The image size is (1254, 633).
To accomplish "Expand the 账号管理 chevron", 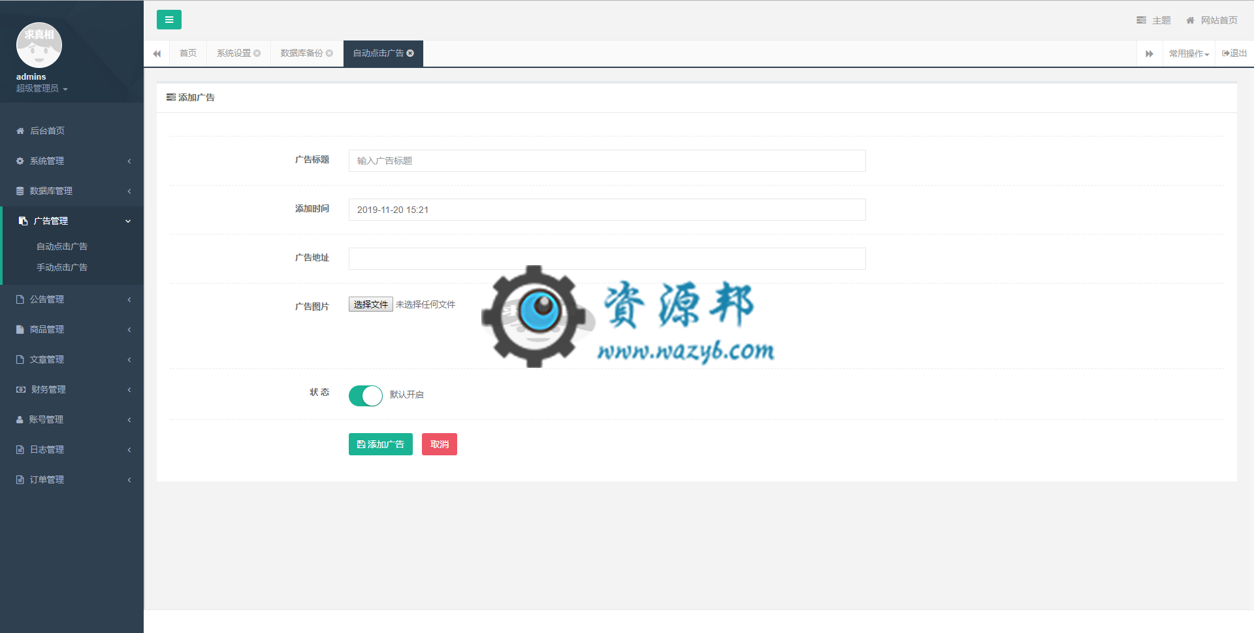I will 129,419.
